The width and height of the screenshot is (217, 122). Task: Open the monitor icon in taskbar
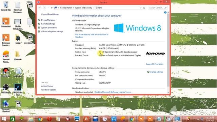(77, 119)
